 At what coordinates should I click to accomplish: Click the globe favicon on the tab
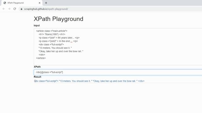pyautogui.click(x=5, y=3)
